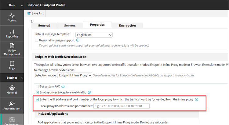Open the Authorization user icon

coord(12,104)
